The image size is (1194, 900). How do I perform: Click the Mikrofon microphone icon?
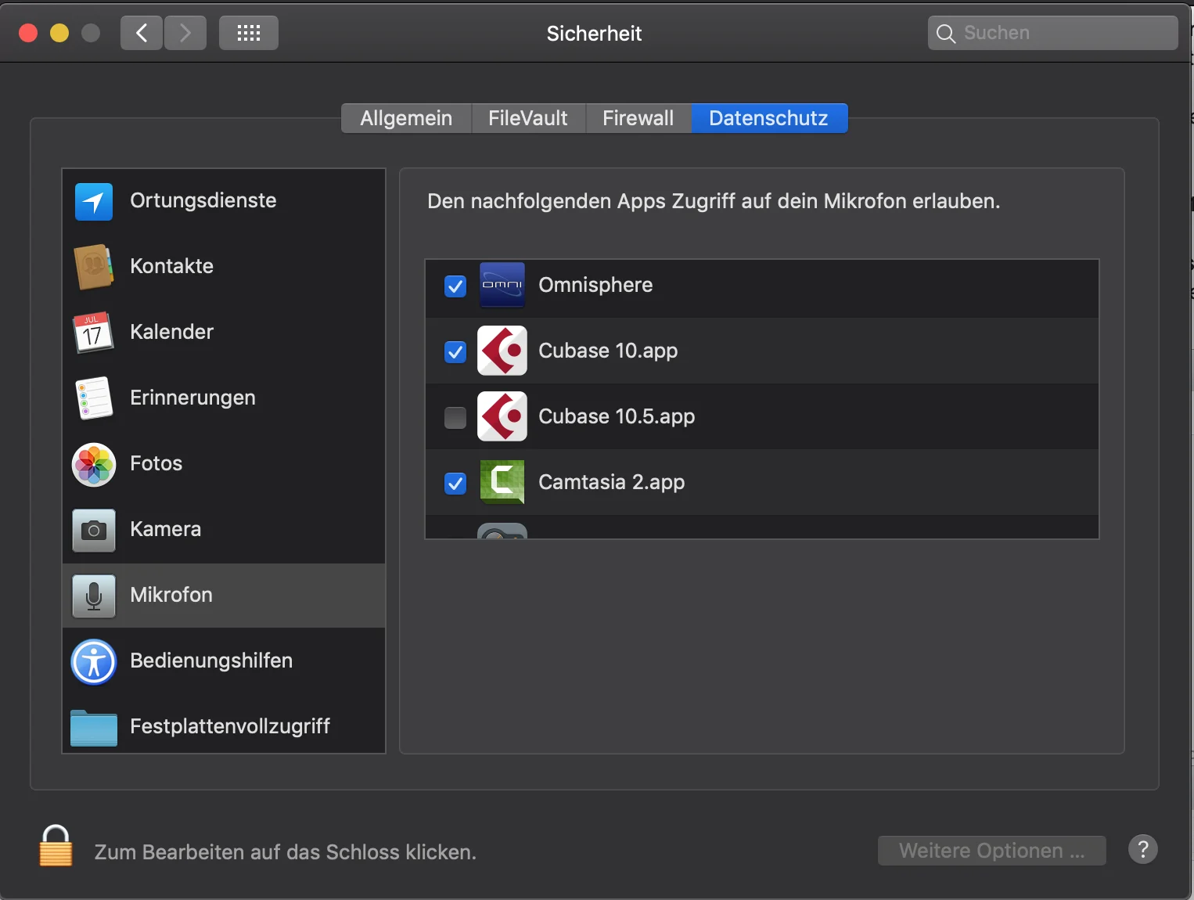click(94, 596)
